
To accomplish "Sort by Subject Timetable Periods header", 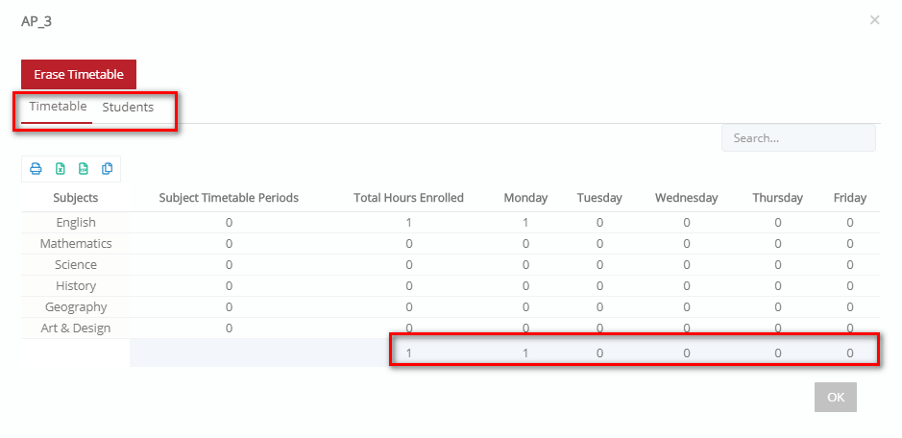I will [229, 198].
